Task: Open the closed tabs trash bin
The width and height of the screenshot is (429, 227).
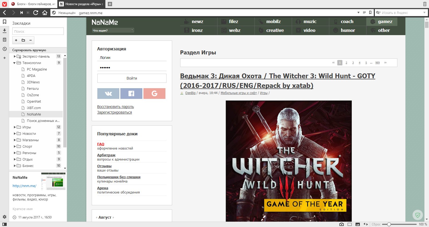Action: pos(425,4)
